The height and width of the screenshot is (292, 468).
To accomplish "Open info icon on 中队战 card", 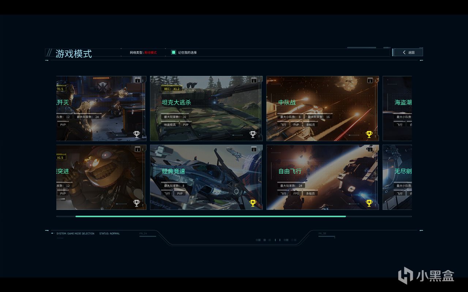I will 370,81.
